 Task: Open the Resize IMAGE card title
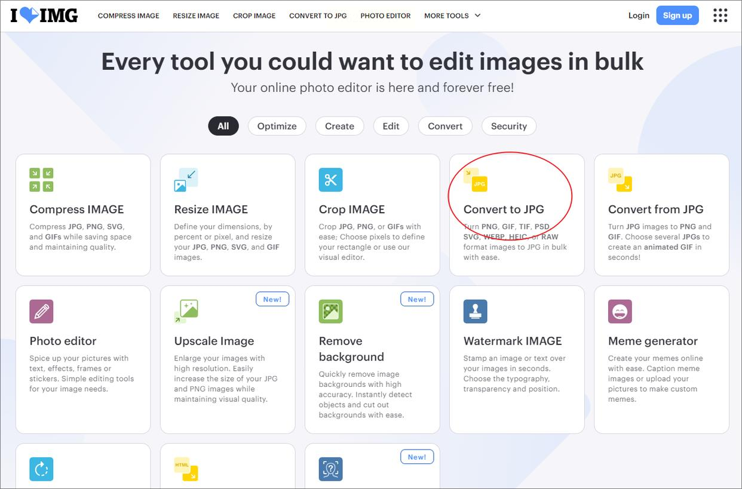(x=211, y=210)
